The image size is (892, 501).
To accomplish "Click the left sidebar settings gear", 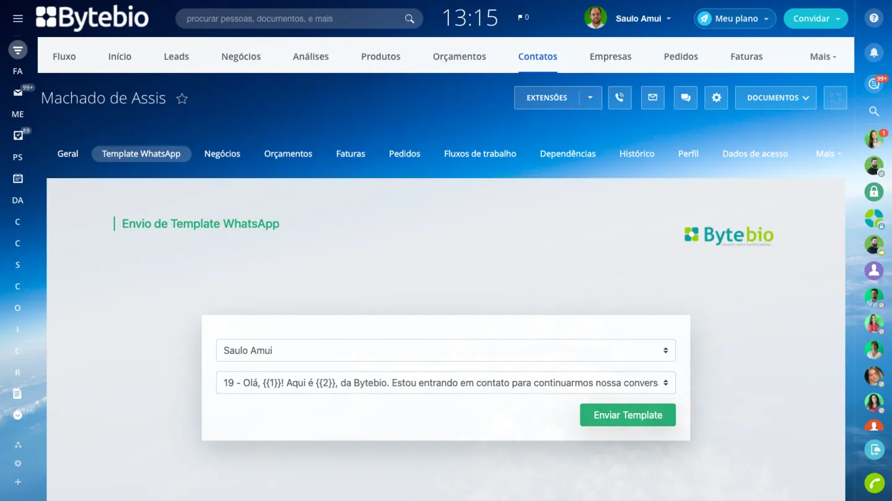I will [18, 463].
